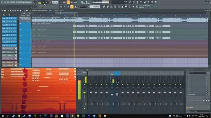
Task: Toggle the metronome icon
Action: coord(61,2)
